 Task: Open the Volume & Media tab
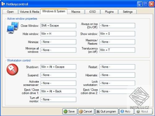tap(29, 12)
